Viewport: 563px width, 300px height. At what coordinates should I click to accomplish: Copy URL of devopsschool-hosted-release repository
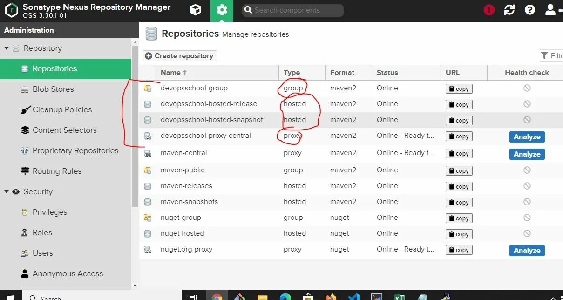(459, 105)
